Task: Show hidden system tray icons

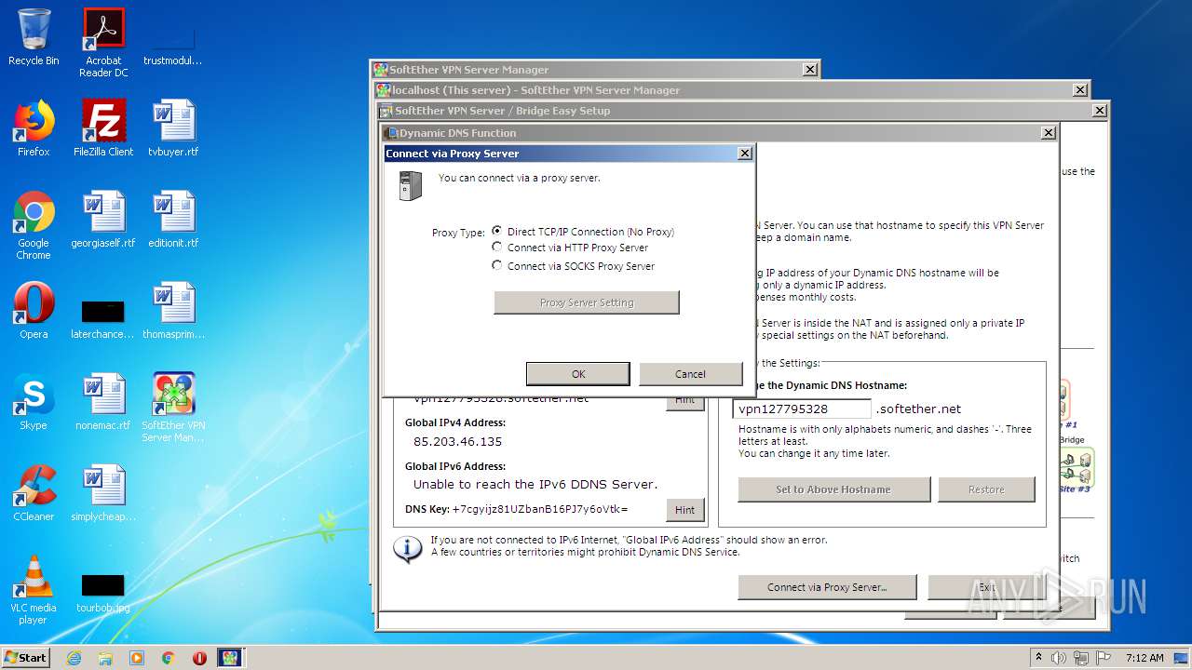Action: point(1038,657)
